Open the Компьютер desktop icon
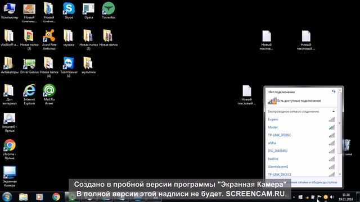This screenshot has width=360, height=202. (x=10, y=11)
